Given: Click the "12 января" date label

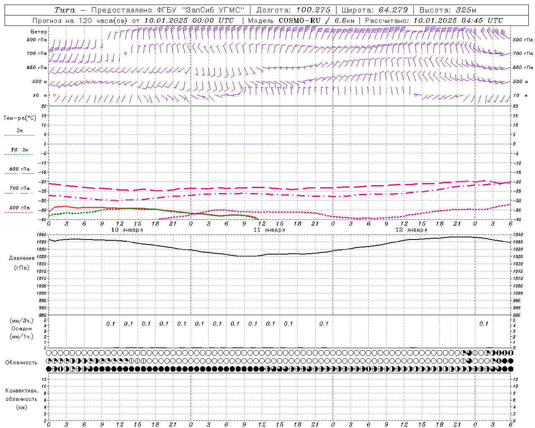Looking at the screenshot, I should coord(411,230).
